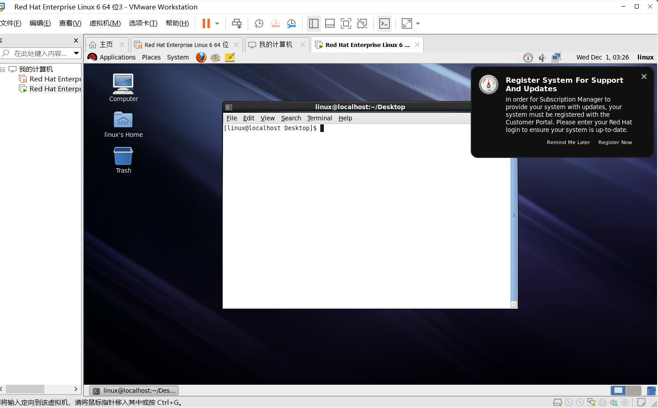
Task: Click the volume speaker tray icon
Action: (x=542, y=57)
